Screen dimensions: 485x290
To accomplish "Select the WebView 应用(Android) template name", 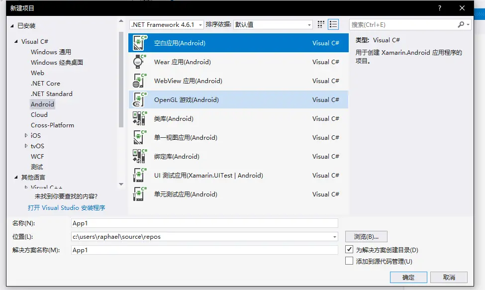I will tap(188, 81).
